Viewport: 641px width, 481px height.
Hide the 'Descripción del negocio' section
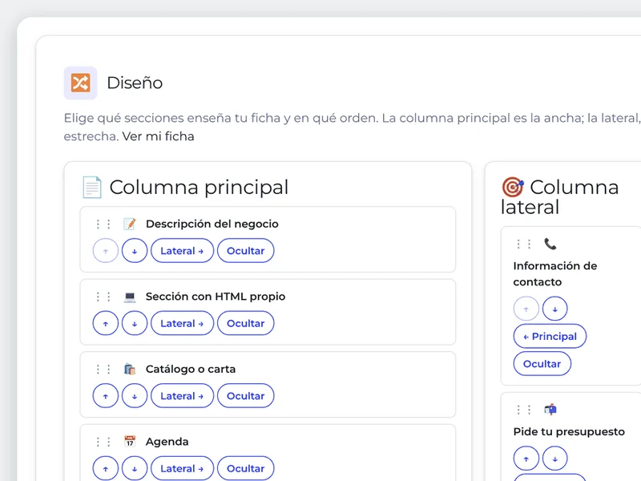[x=246, y=251]
